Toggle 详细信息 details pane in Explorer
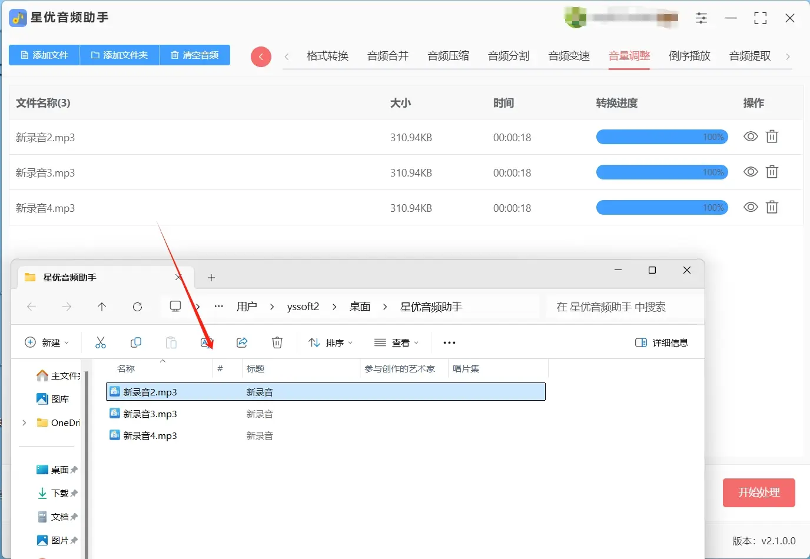This screenshot has width=810, height=559. point(661,342)
